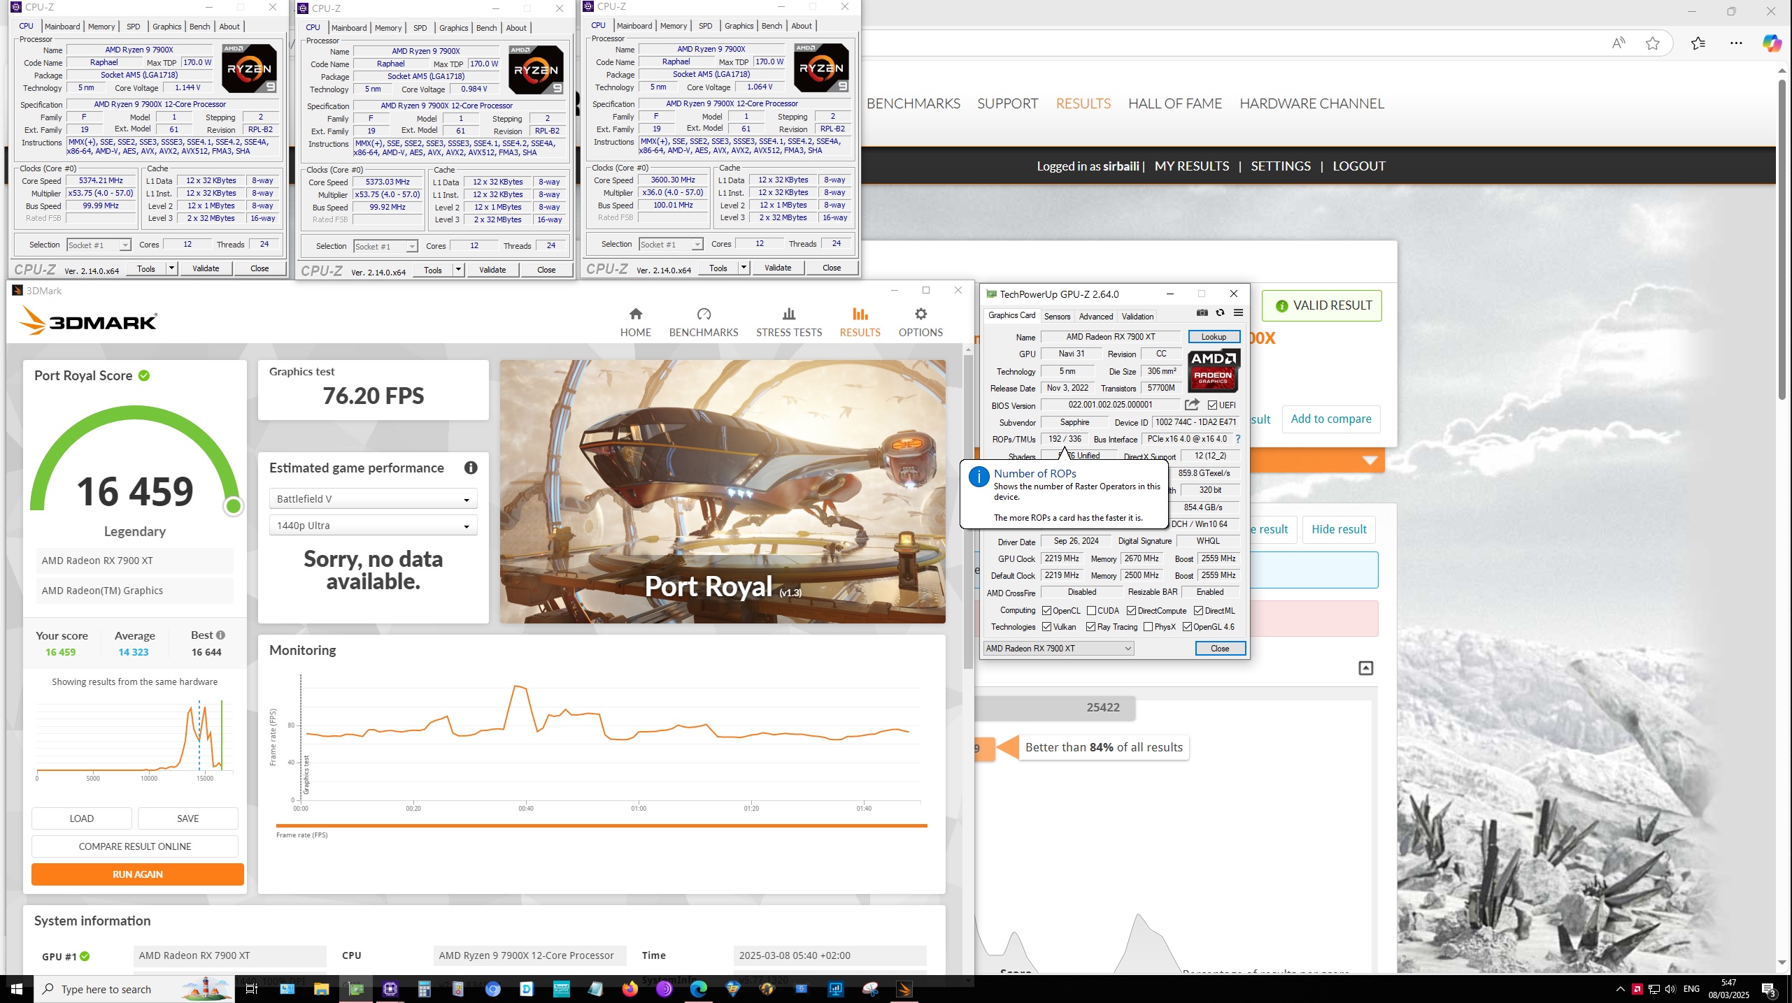
Task: Open browser favorites list icon
Action: [x=1698, y=43]
